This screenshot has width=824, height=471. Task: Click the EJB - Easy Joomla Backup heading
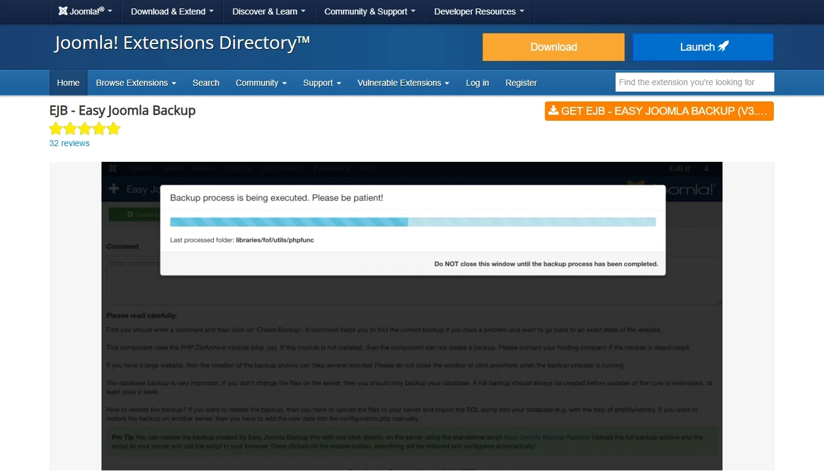pos(123,111)
